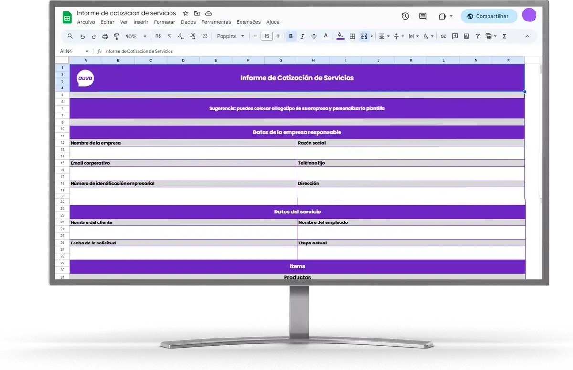Open the Poppins font dropdown
This screenshot has height=370, width=573.
(230, 36)
